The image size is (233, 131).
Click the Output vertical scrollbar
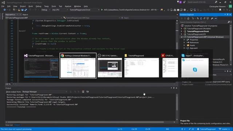pos(177,107)
